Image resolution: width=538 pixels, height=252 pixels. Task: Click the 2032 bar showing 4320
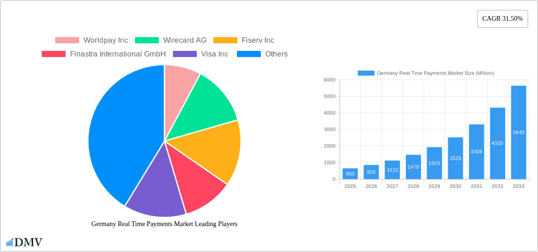click(497, 144)
